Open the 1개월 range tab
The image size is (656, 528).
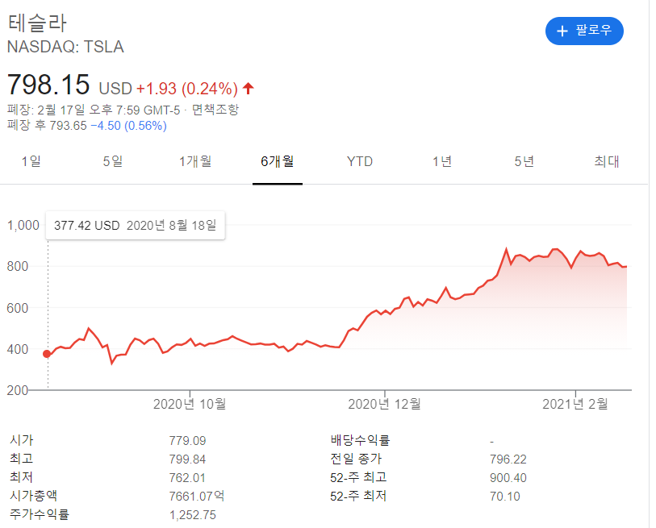coord(195,161)
